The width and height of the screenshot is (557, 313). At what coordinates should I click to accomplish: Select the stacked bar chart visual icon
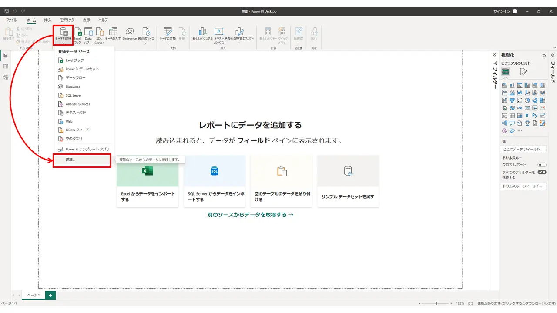click(x=504, y=85)
